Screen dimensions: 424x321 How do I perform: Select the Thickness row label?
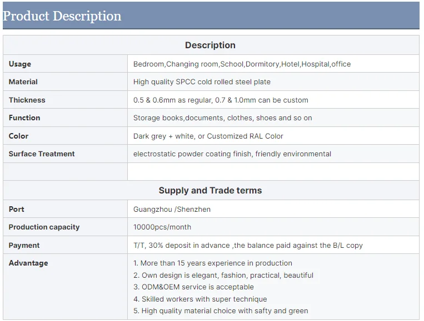click(27, 100)
